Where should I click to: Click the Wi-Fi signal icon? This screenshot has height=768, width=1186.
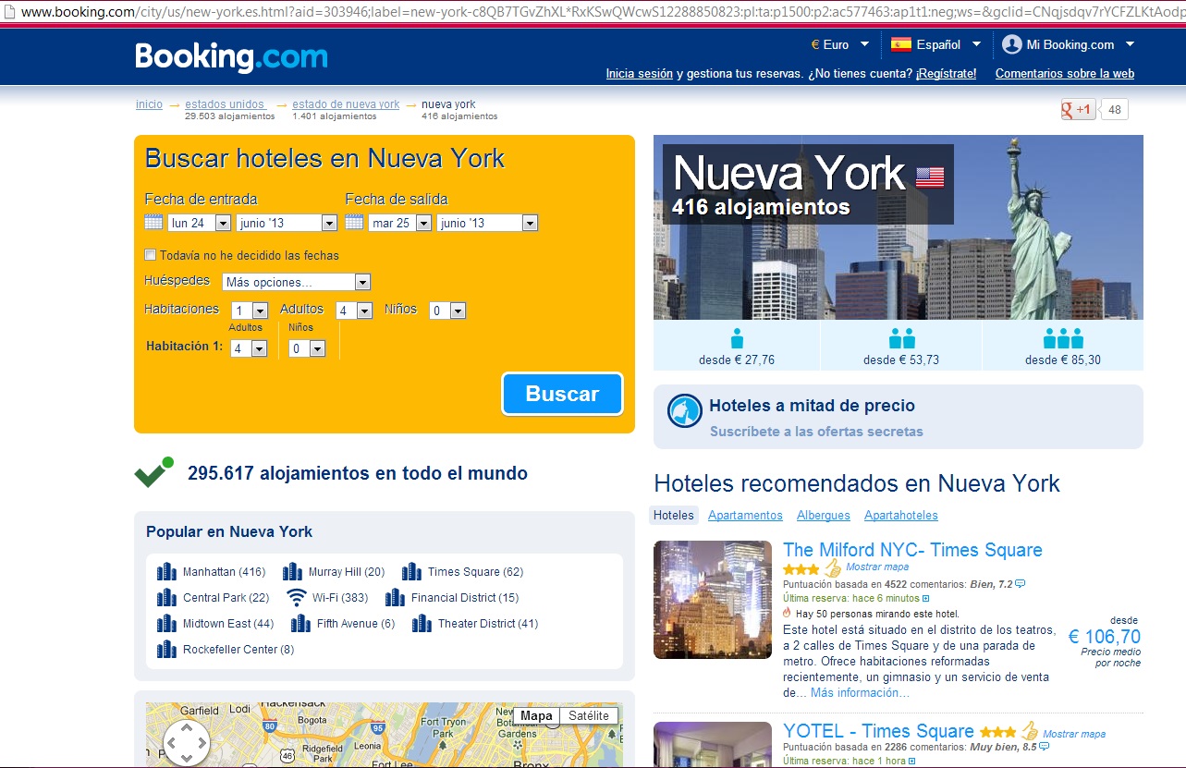[x=296, y=598]
